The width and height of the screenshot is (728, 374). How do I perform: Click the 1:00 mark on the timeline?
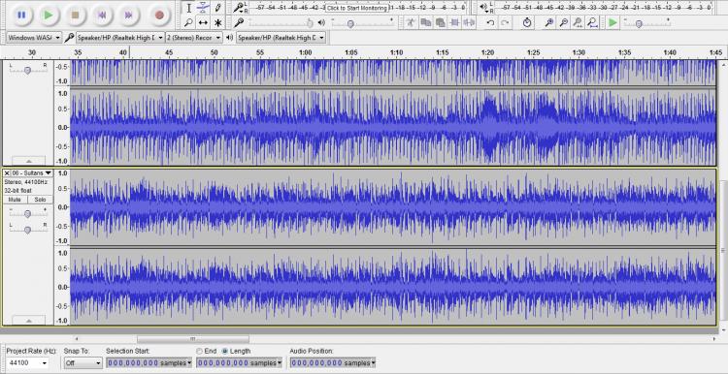tap(305, 53)
